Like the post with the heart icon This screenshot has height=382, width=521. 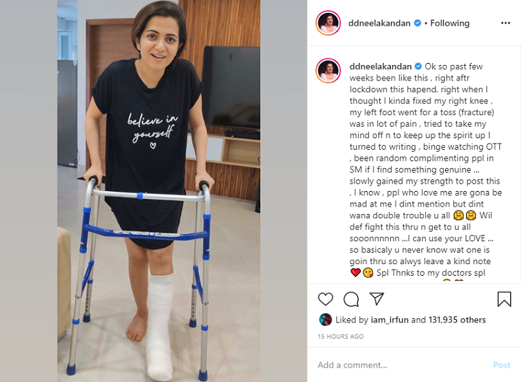click(326, 299)
